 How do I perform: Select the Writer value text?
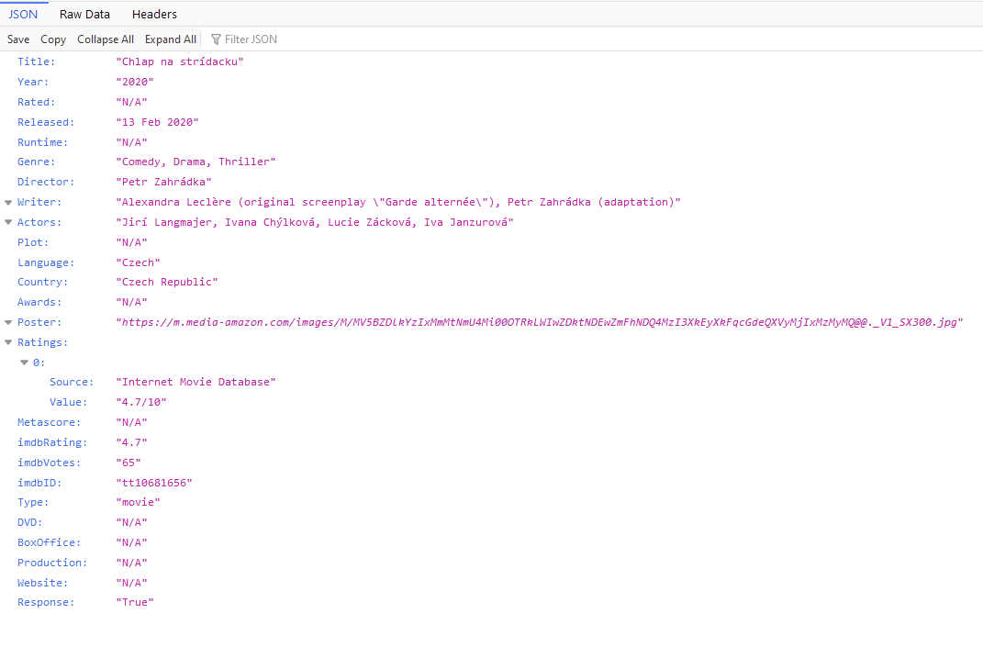tap(398, 202)
